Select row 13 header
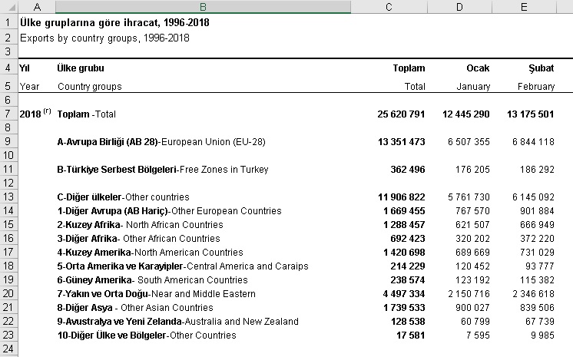The width and height of the screenshot is (573, 357). tap(7, 197)
